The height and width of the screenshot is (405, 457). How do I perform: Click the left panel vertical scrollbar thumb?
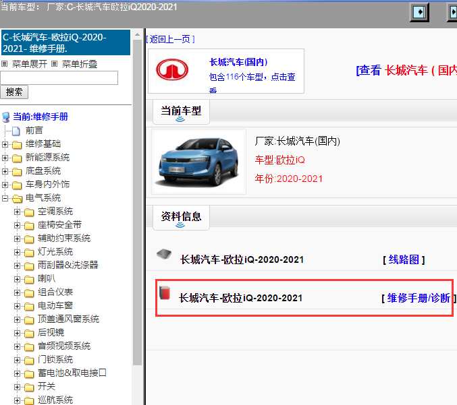point(137,202)
